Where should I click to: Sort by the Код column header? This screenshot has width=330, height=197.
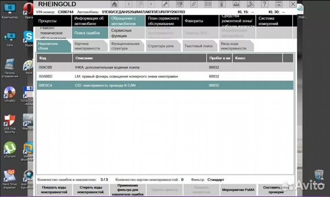click(55, 58)
